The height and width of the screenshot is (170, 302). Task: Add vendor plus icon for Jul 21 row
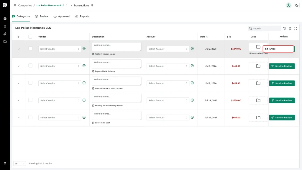[x=84, y=117]
